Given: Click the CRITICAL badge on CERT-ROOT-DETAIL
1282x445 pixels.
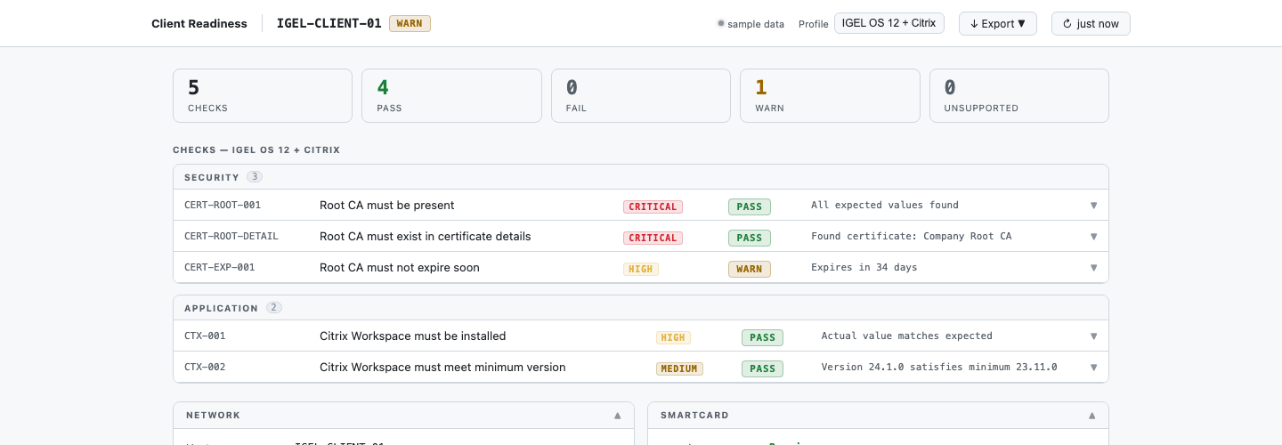Looking at the screenshot, I should click(x=653, y=238).
